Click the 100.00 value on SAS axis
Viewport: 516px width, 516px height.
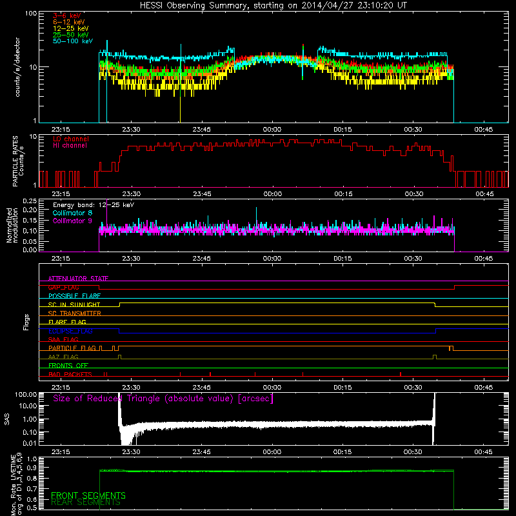pos(26,395)
